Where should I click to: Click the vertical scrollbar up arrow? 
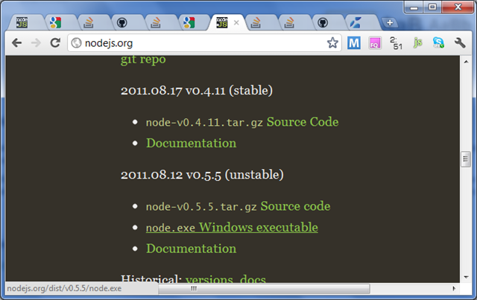[466, 62]
